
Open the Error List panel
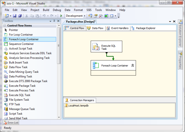pyautogui.click(x=11, y=122)
